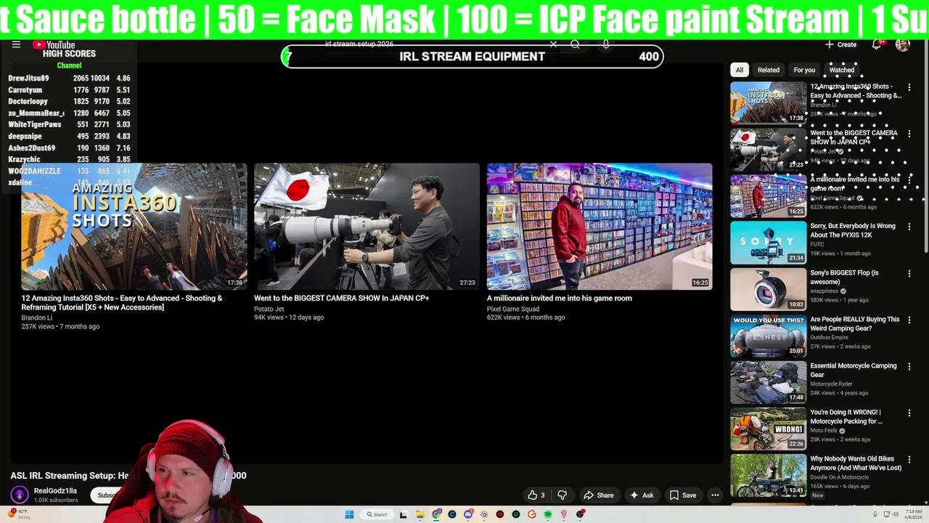Open options menu for PYXIS 12K video
Viewport: 929px width, 523px height.
909,227
